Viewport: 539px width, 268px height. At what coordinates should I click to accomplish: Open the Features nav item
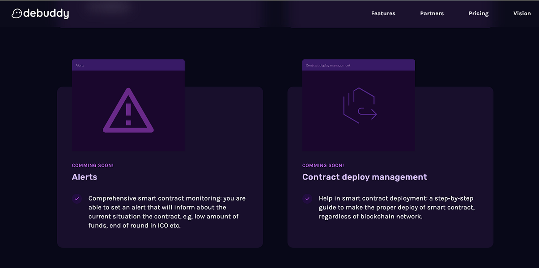[383, 13]
